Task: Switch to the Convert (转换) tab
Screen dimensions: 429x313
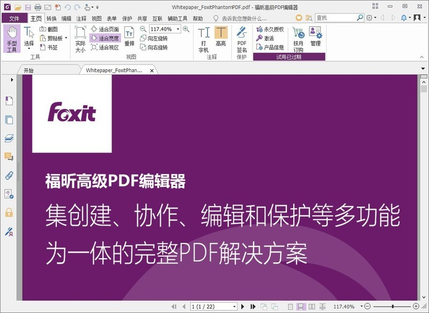Action: (x=51, y=18)
